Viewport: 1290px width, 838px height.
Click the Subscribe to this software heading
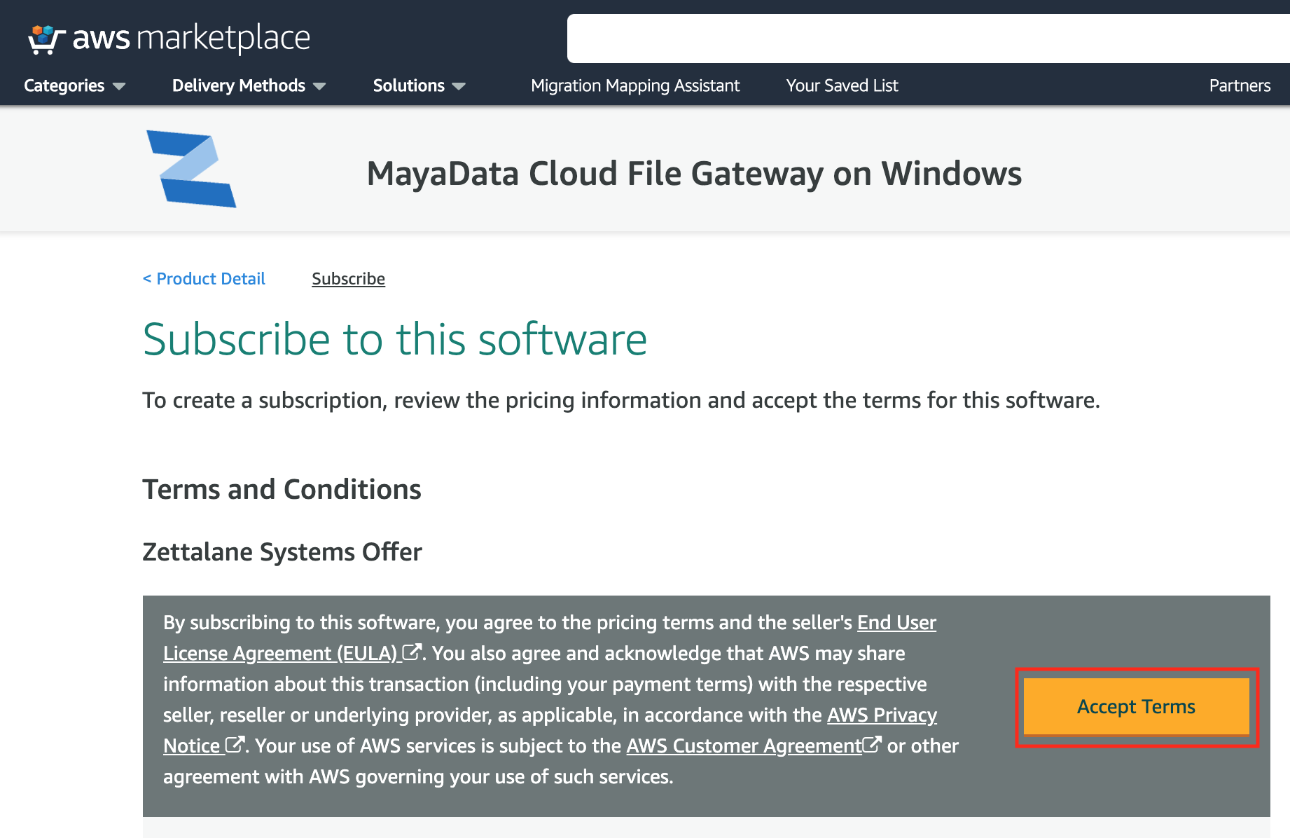[x=394, y=340]
